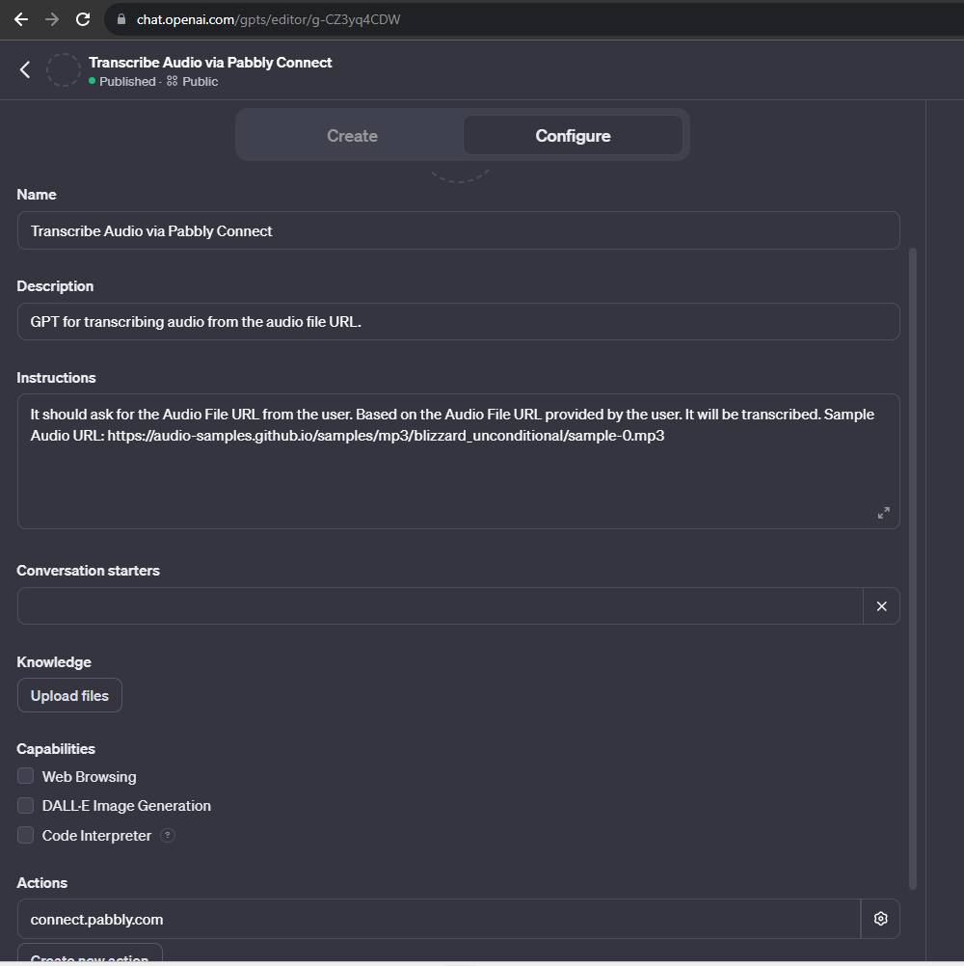Viewport: 964px width, 966px height.
Task: Click the Upload files button
Action: (x=69, y=695)
